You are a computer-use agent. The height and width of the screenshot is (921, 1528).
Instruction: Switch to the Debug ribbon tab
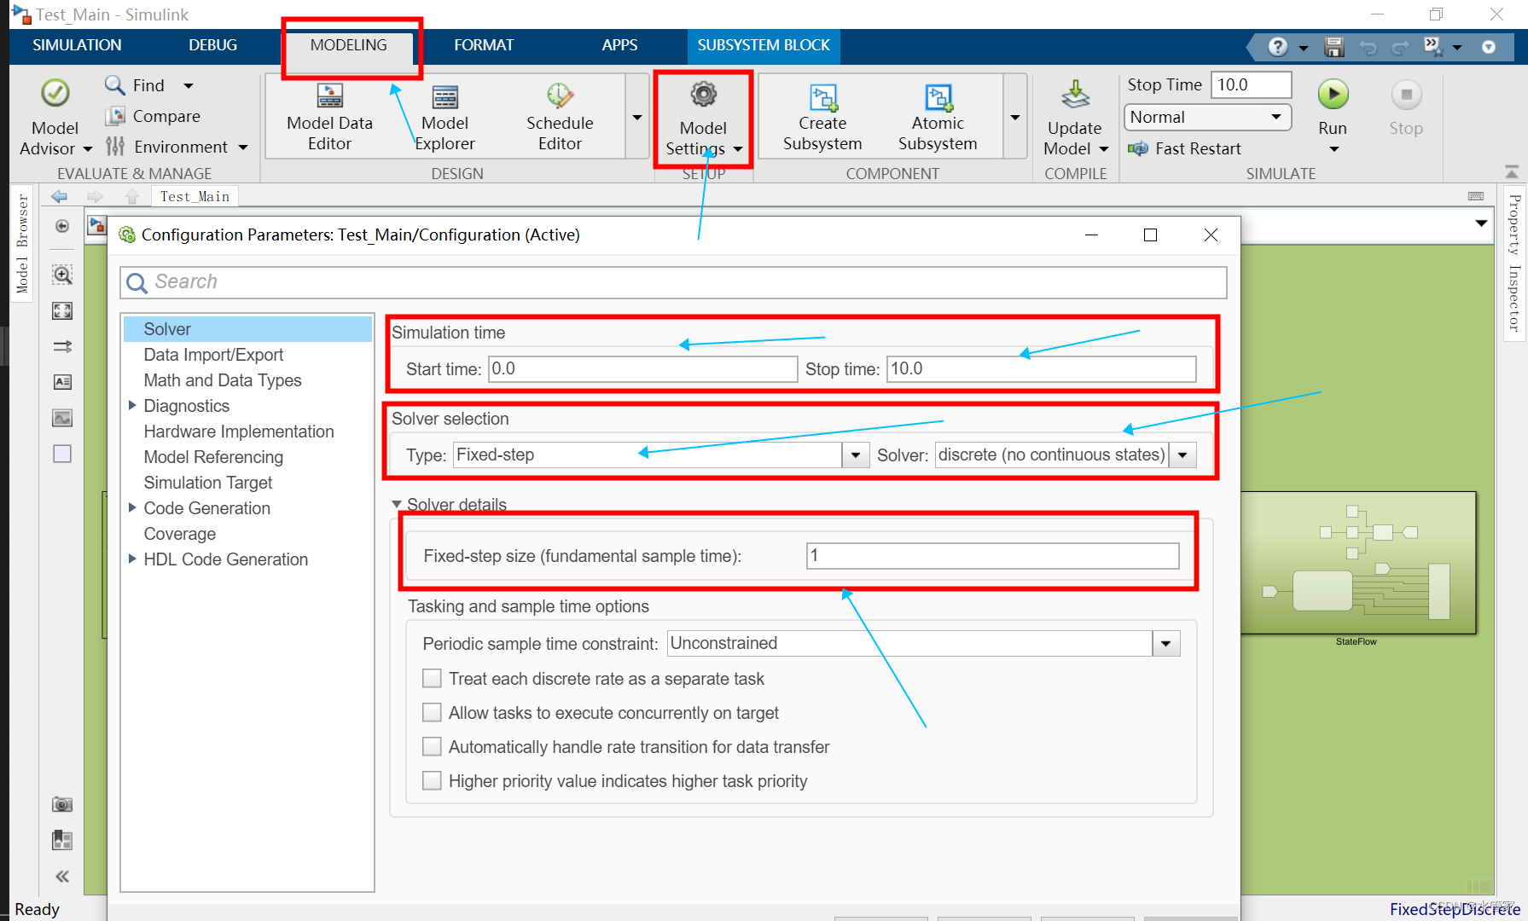point(212,45)
